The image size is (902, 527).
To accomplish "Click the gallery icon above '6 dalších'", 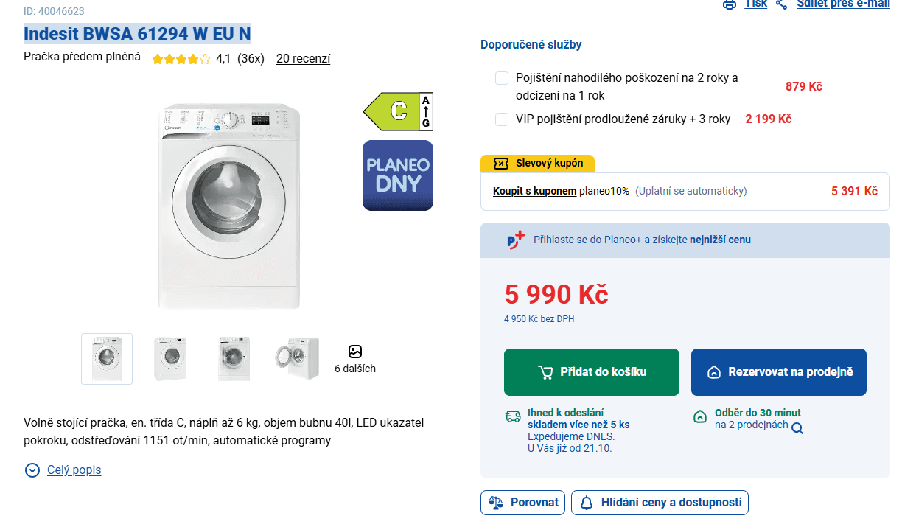I will tap(355, 352).
